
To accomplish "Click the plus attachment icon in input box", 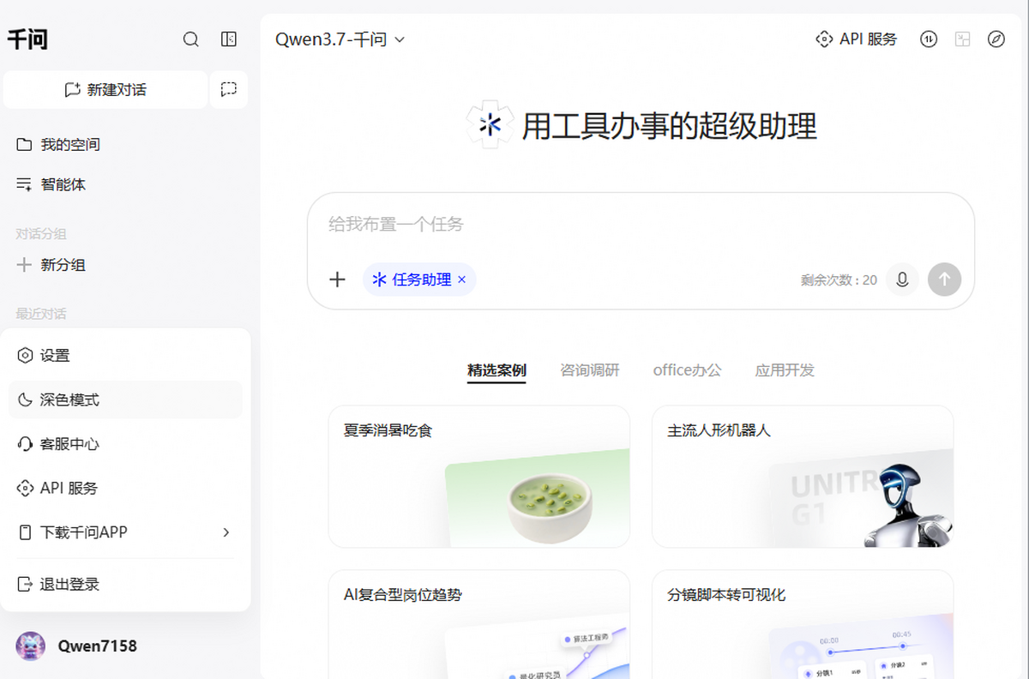I will click(x=338, y=279).
